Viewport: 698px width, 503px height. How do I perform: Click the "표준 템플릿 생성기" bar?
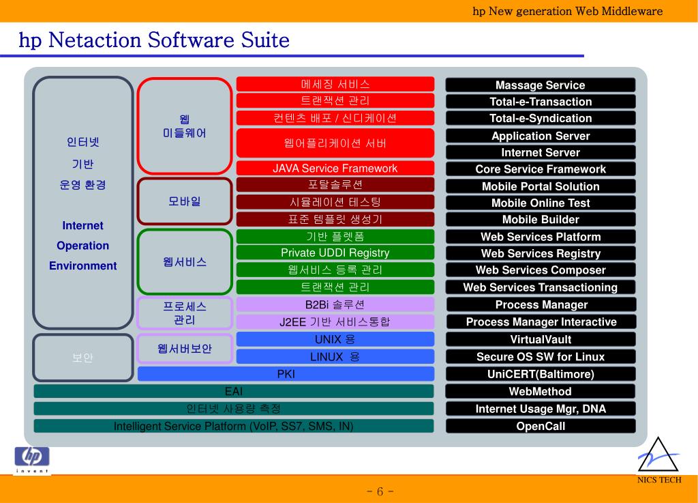(335, 219)
